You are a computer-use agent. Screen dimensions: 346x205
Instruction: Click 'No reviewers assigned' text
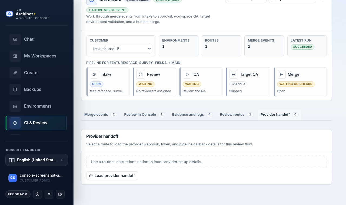(x=154, y=91)
